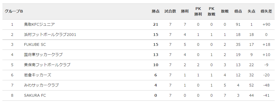Screen dimensions: 276x105
Task: Click the bold 21 points value
Action: click(x=156, y=24)
